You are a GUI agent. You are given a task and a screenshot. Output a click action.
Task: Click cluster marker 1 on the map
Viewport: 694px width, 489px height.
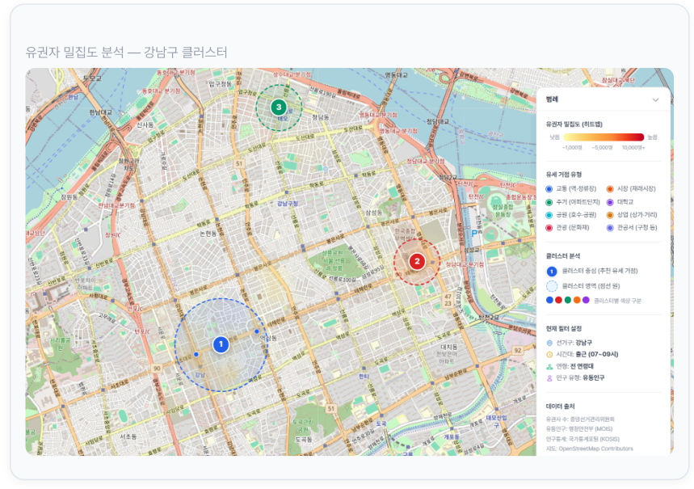click(220, 344)
